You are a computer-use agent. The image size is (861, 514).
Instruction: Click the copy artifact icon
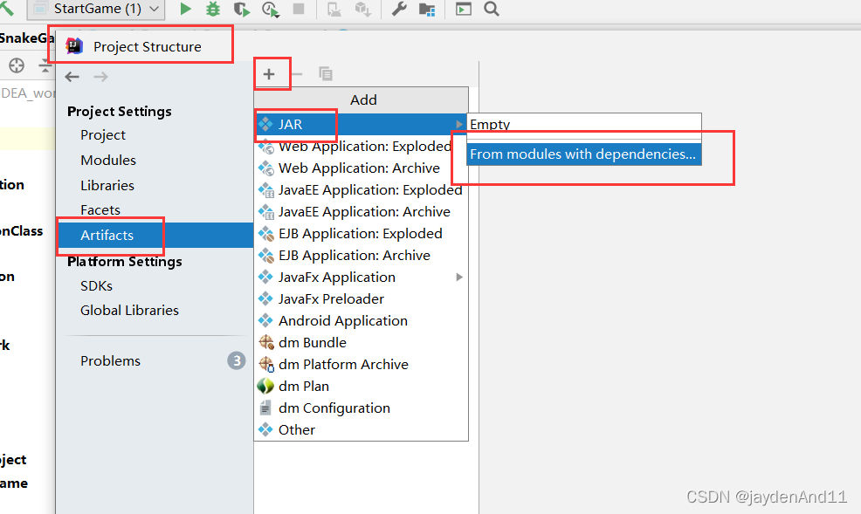point(326,73)
